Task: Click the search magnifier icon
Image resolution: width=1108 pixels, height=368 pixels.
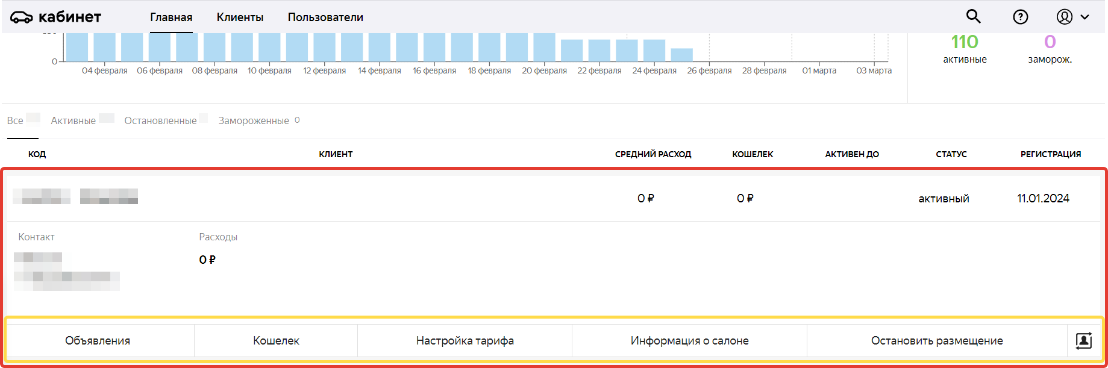Action: tap(973, 17)
